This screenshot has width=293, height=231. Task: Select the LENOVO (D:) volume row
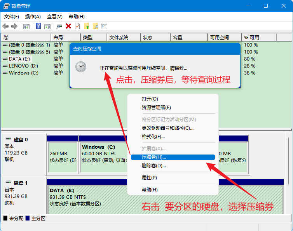21,66
